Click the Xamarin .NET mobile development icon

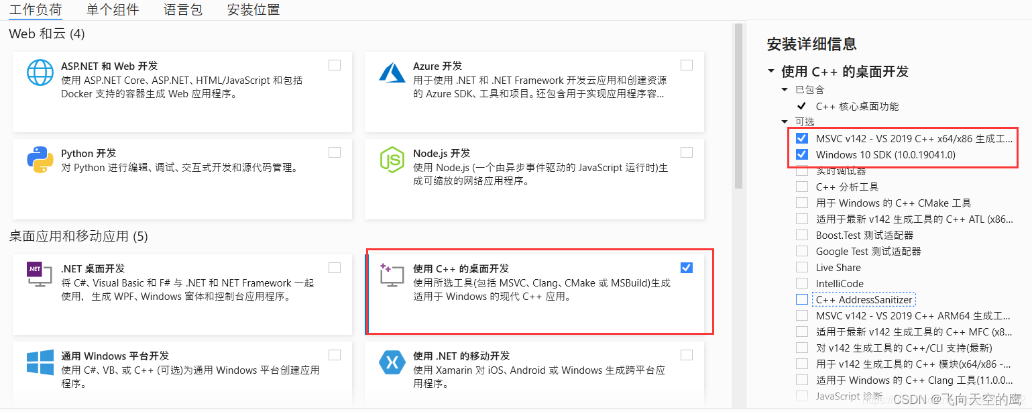392,362
